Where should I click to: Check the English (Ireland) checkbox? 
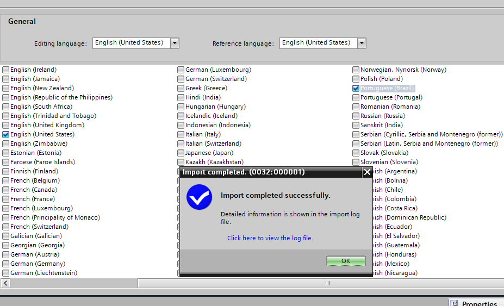pyautogui.click(x=5, y=70)
